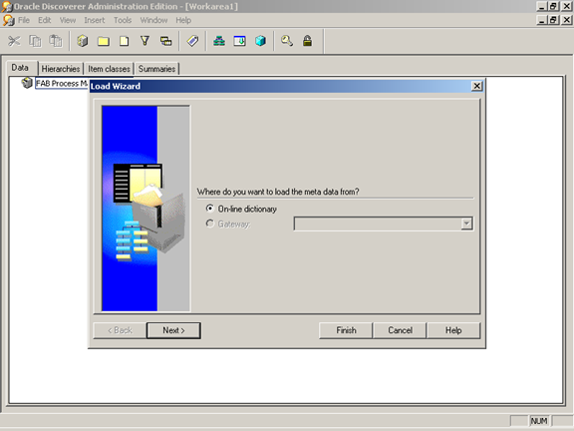This screenshot has width=574, height=431.
Task: Click the Paste clipboard toolbar icon
Action: point(56,41)
